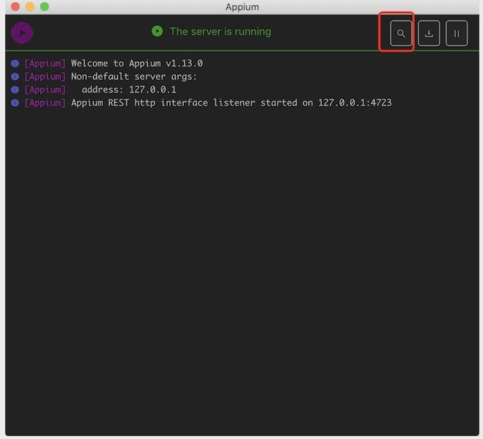The image size is (483, 439).
Task: Click 'The server is running' status text
Action: pyautogui.click(x=220, y=31)
